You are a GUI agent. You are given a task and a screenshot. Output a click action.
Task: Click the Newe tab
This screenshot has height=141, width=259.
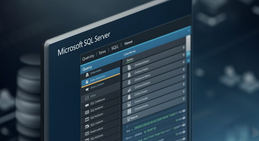128,43
